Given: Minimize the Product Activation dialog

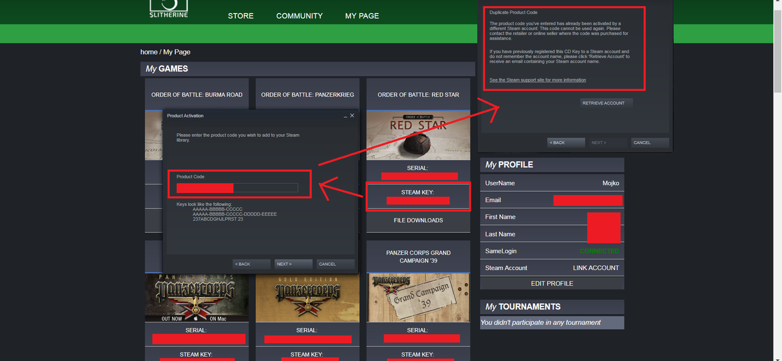Looking at the screenshot, I should (x=345, y=115).
